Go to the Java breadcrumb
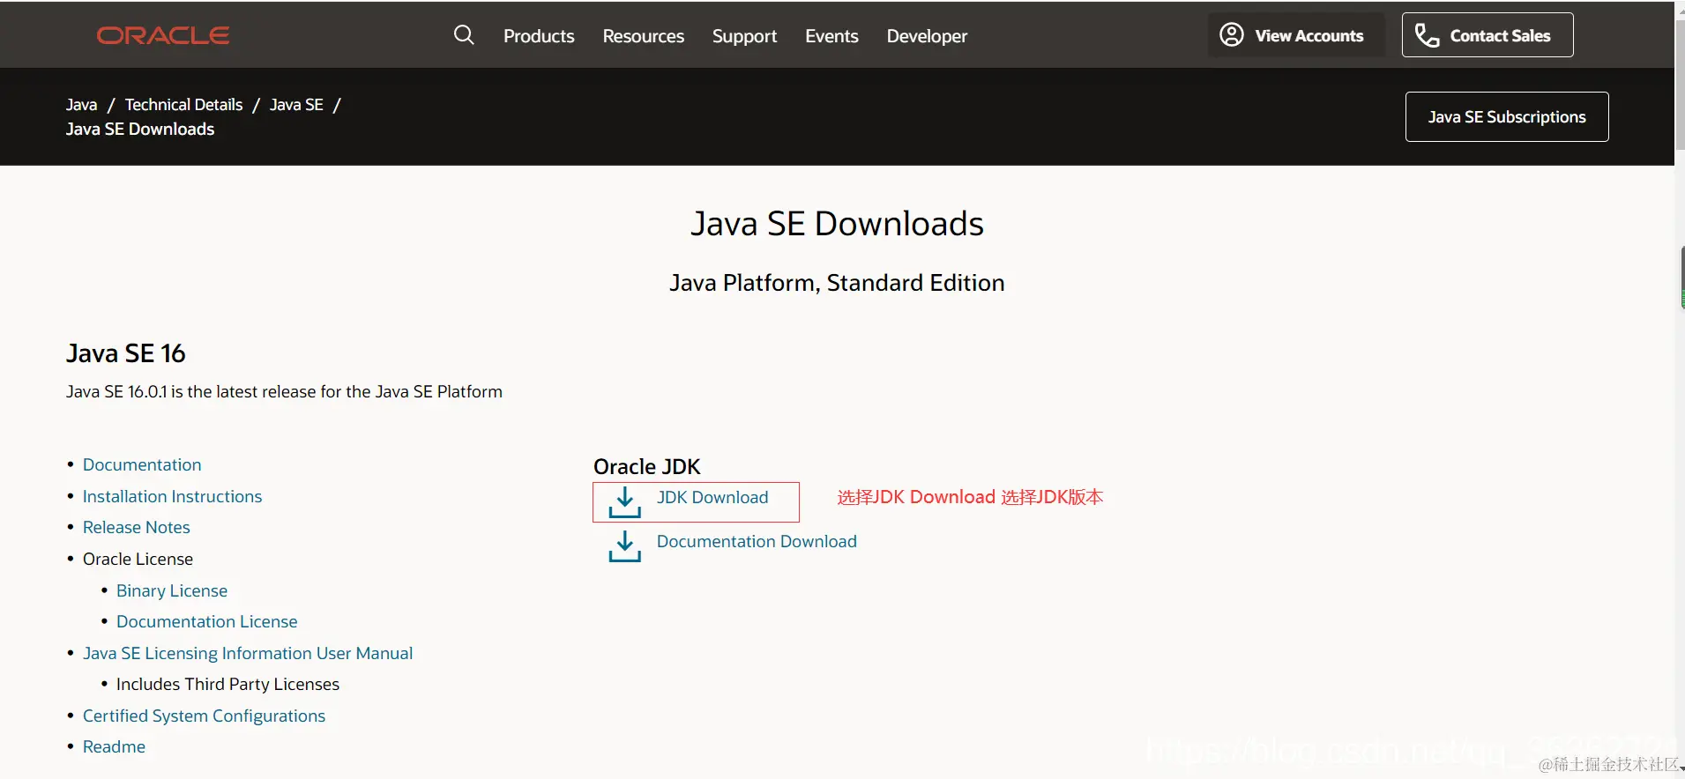This screenshot has width=1685, height=779. (x=81, y=105)
